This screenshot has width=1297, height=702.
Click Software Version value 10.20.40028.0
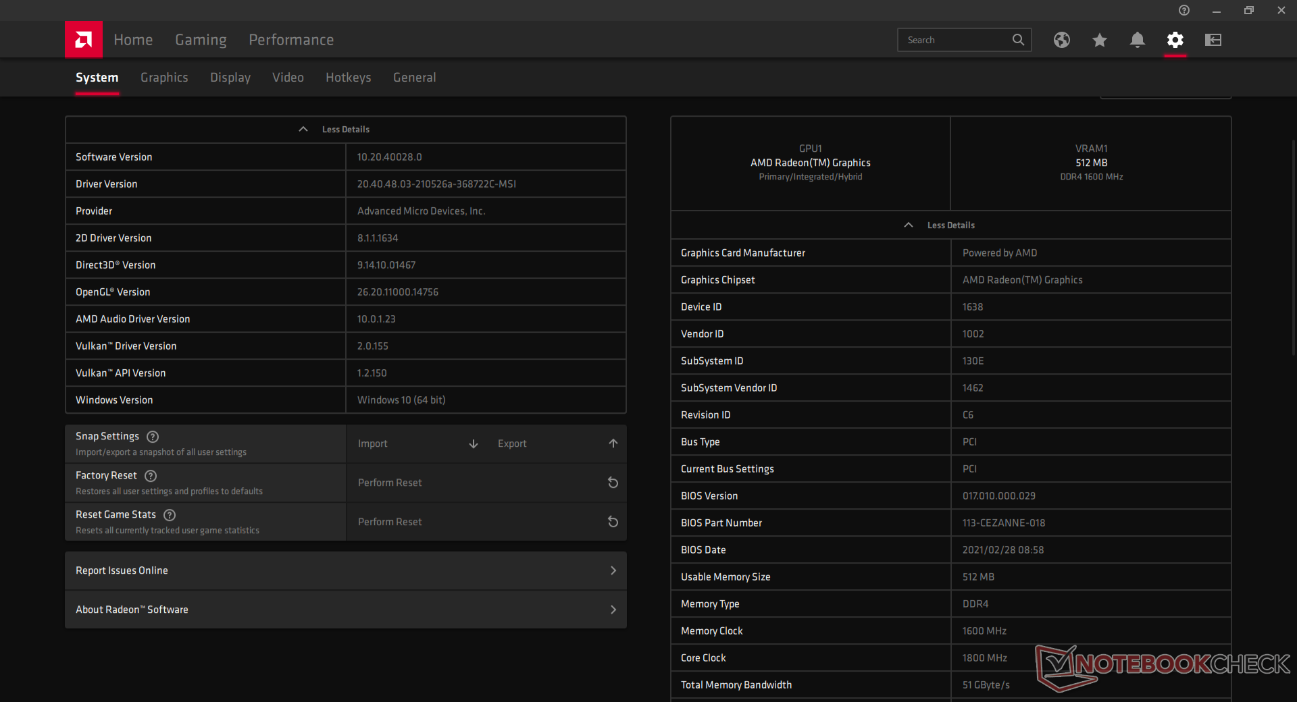pos(389,157)
